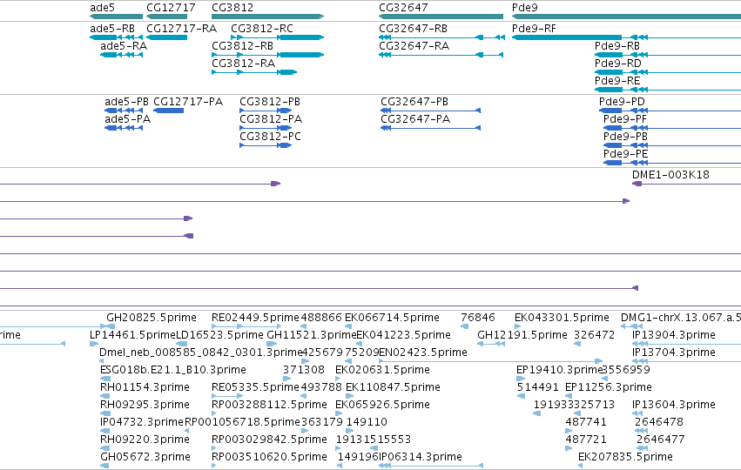
Task: Open transcript CG32647-RA
Action: 414,46
